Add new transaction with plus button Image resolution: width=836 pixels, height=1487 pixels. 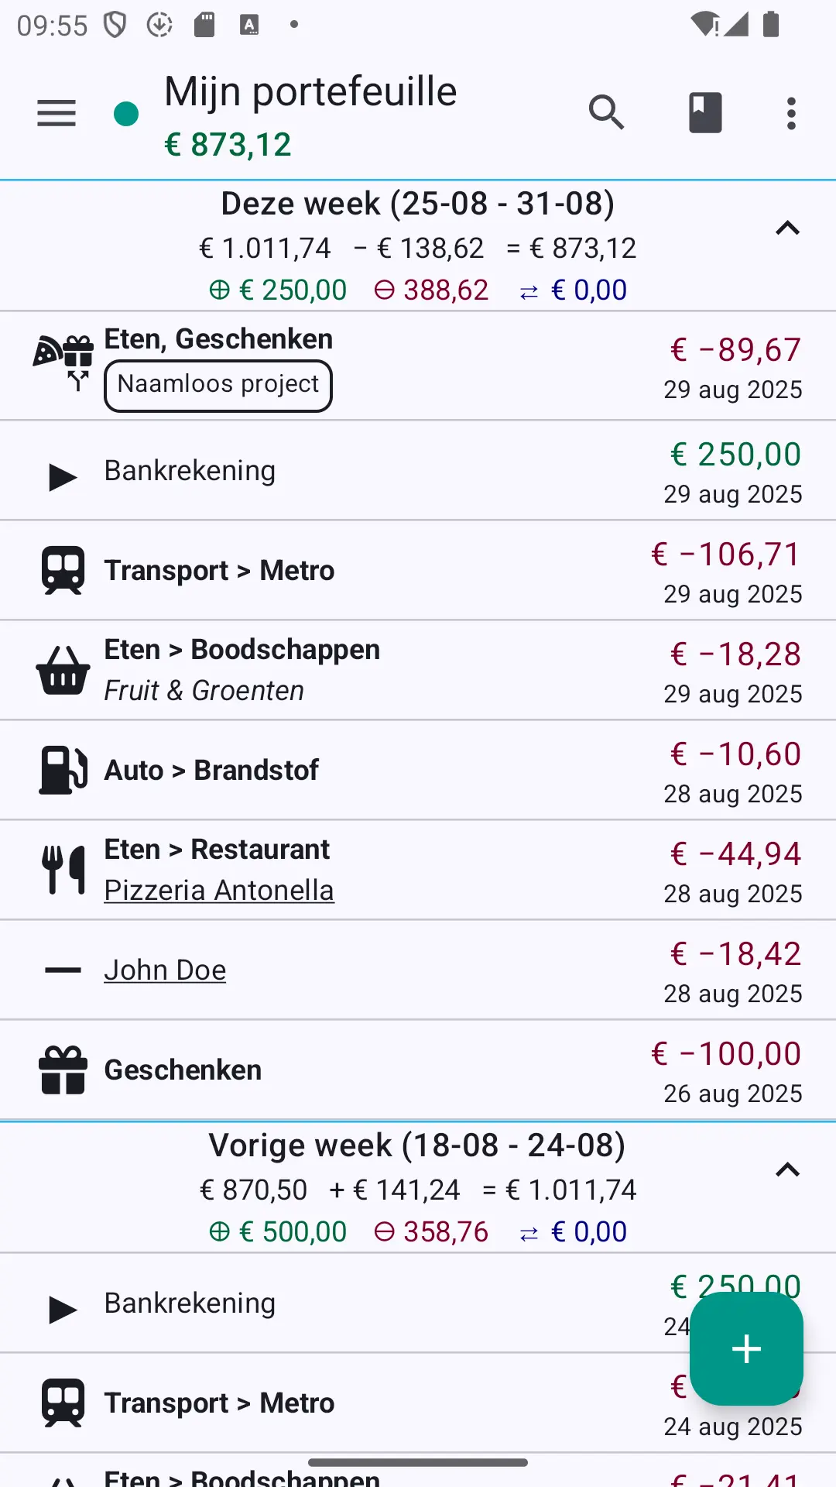pyautogui.click(x=746, y=1348)
